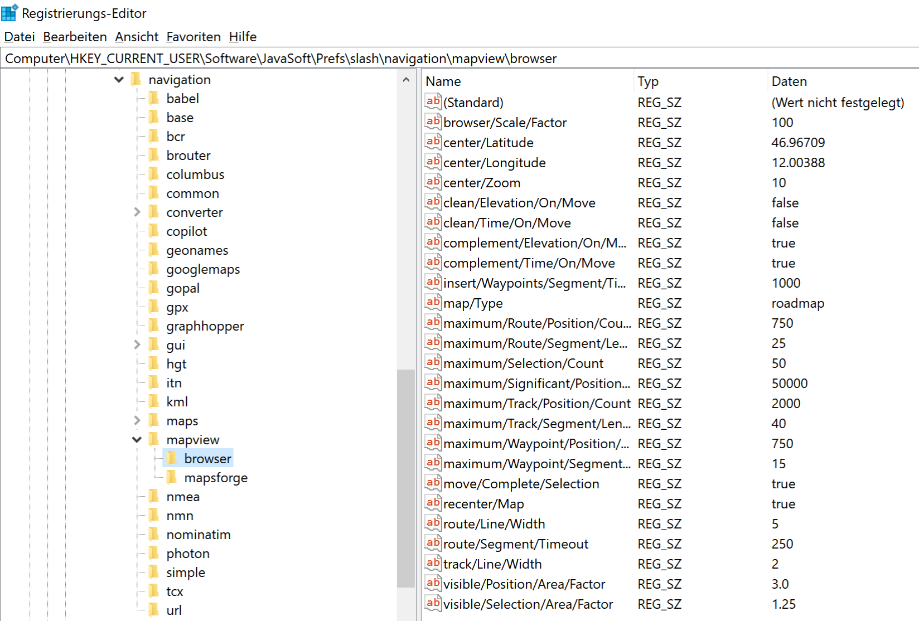Open the Datei menu

click(20, 37)
